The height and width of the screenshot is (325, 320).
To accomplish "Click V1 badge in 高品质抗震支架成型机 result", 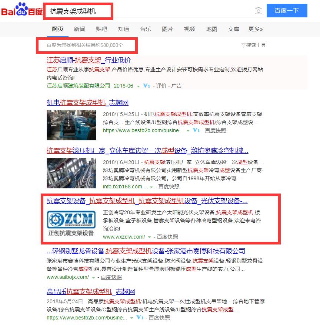I will point(140,318).
